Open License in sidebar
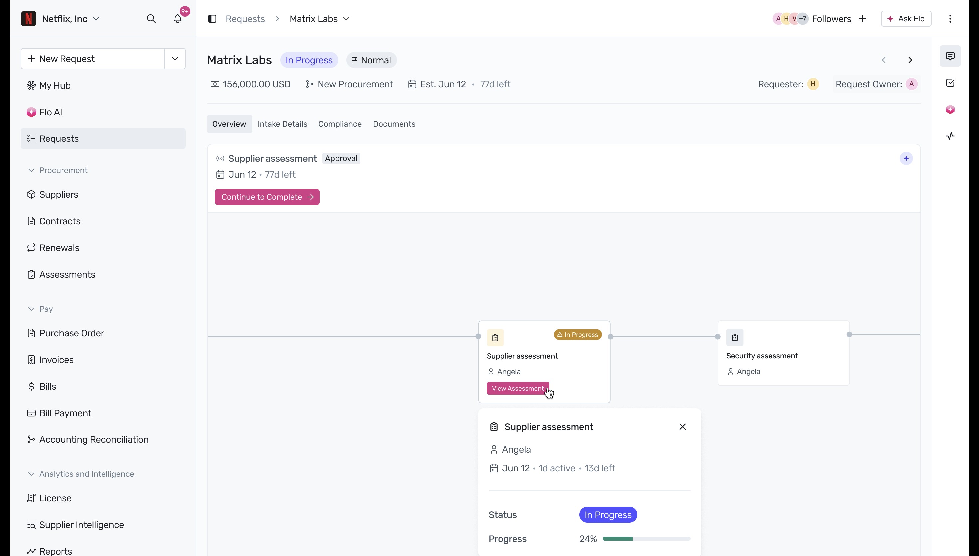Image resolution: width=979 pixels, height=556 pixels. 103,498
